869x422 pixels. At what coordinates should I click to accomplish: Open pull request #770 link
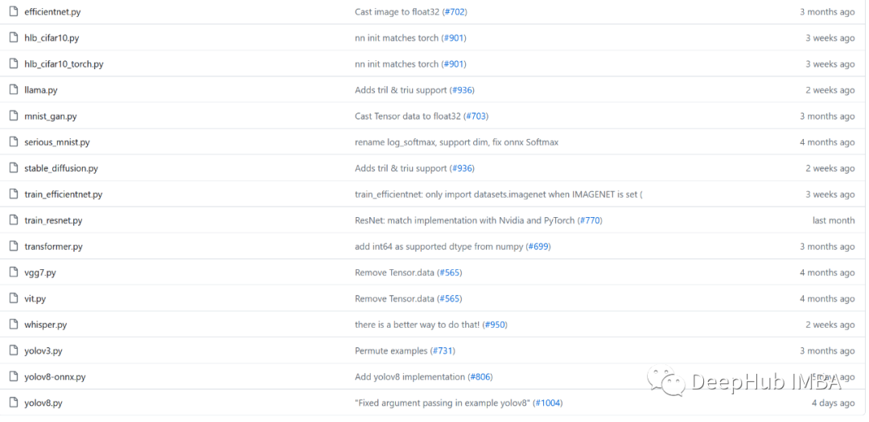tap(589, 220)
